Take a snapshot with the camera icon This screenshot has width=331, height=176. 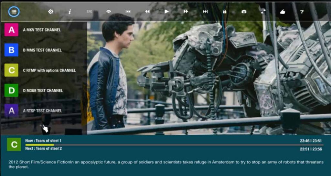click(244, 12)
